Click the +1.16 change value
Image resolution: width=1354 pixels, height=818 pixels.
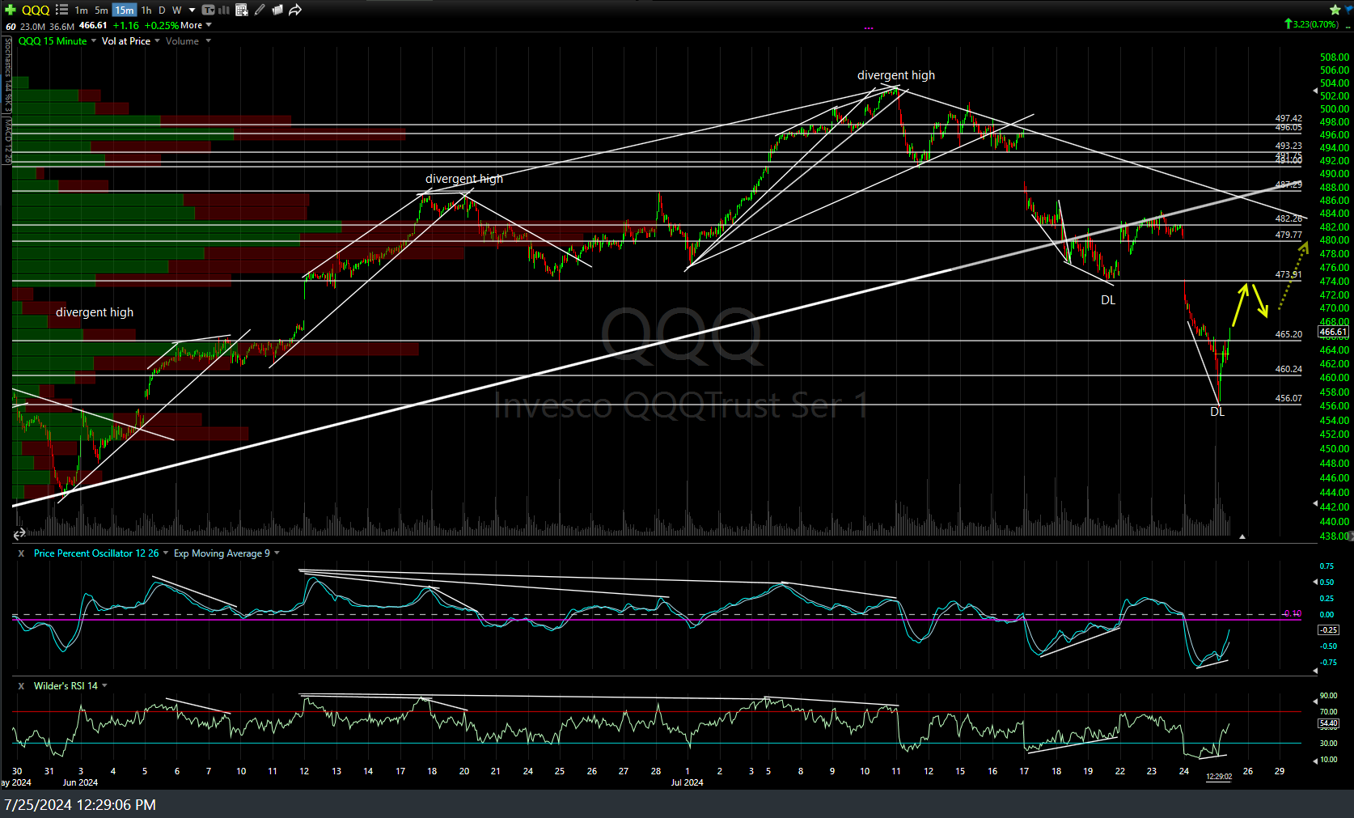click(x=125, y=25)
